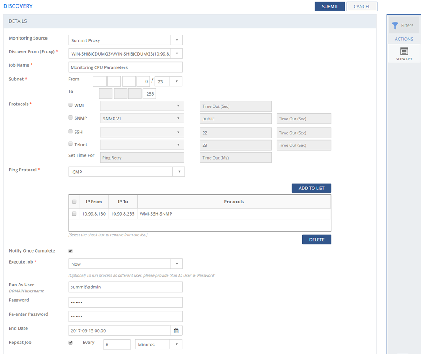The width and height of the screenshot is (421, 354).
Task: Select the 10.99.8.130 row checkbox
Action: tap(74, 214)
